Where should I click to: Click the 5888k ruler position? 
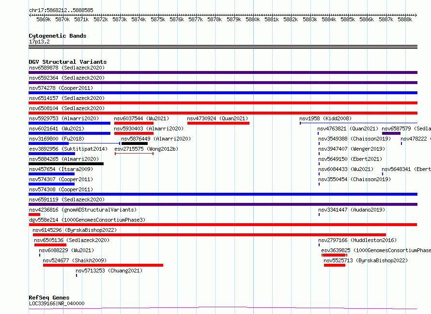405,19
